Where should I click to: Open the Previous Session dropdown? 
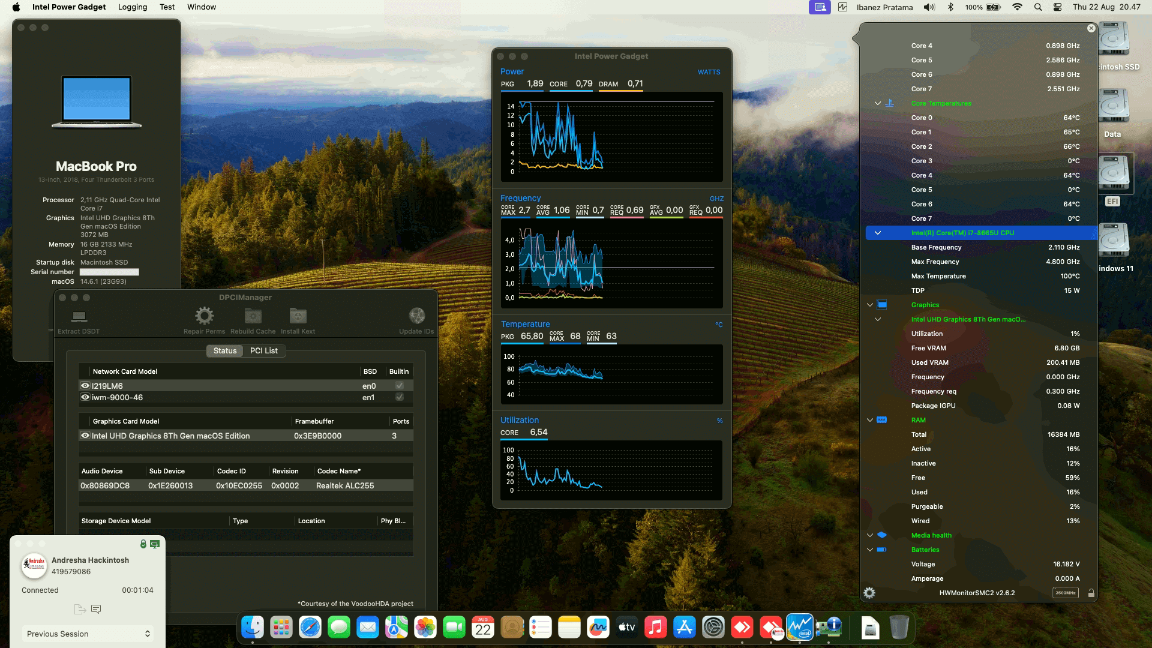coord(87,634)
